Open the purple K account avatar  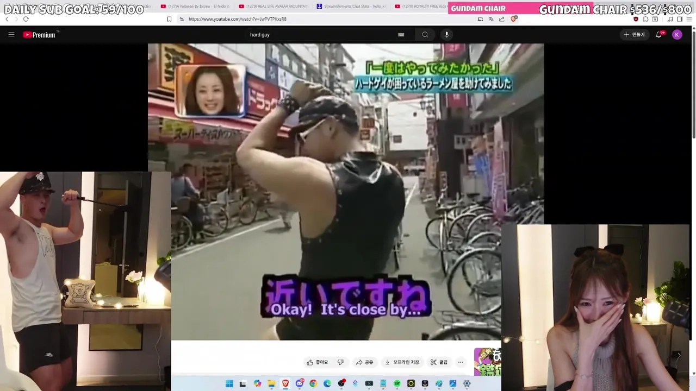(x=677, y=35)
